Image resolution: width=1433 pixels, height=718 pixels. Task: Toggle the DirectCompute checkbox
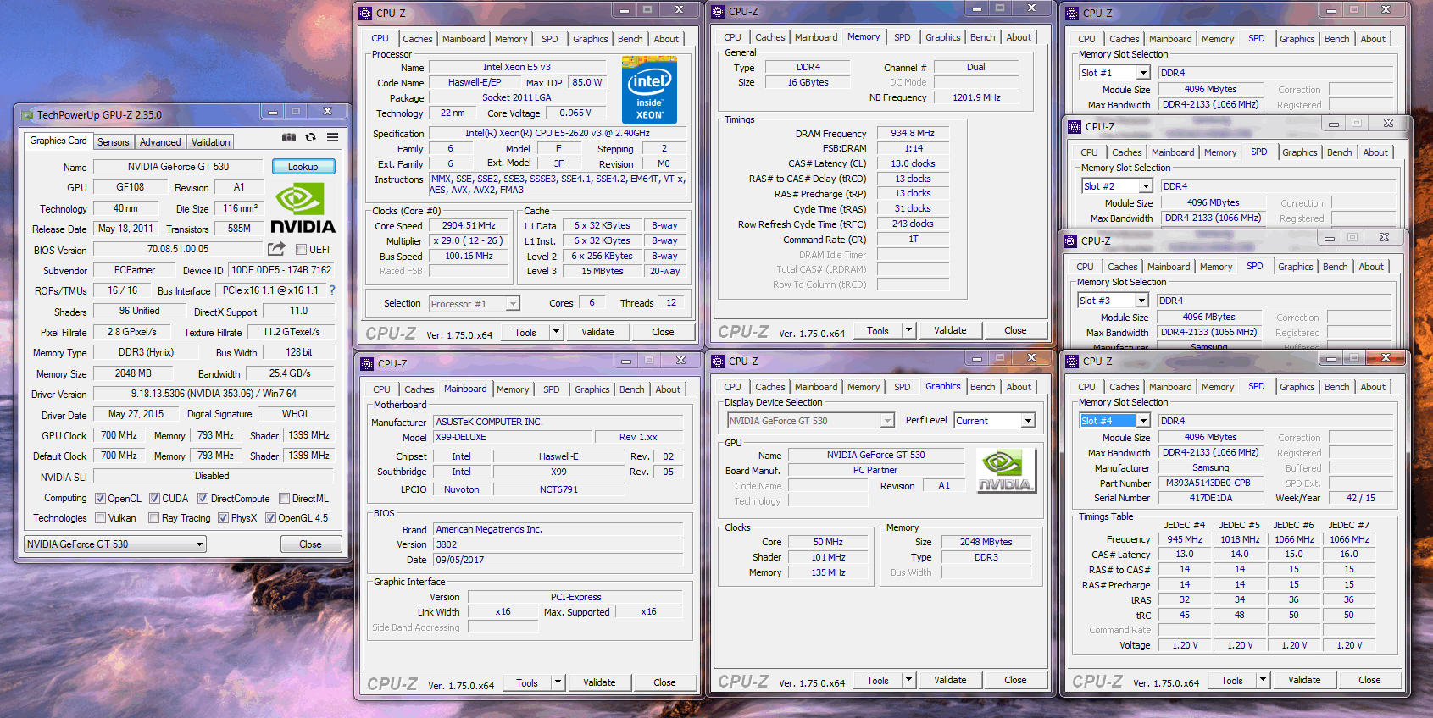[x=203, y=499]
